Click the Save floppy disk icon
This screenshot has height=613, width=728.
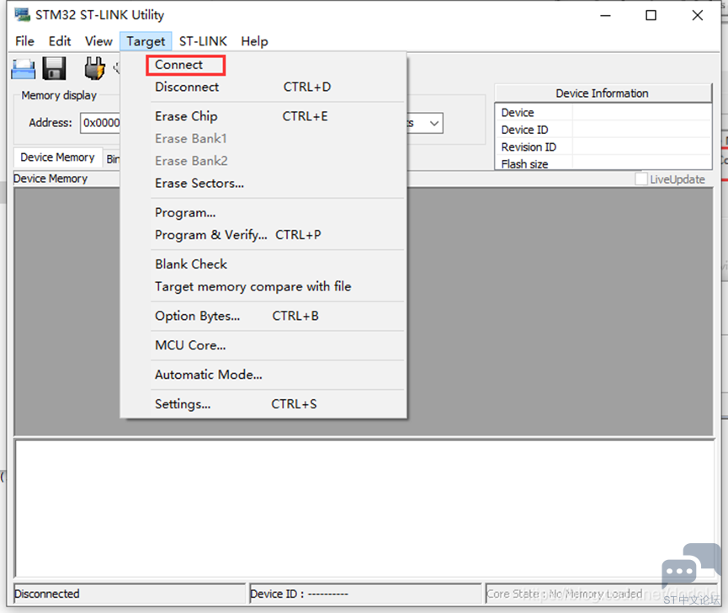coord(55,69)
